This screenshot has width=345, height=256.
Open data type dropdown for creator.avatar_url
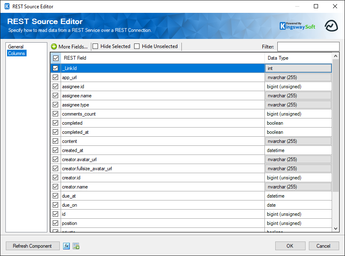[x=298, y=159]
